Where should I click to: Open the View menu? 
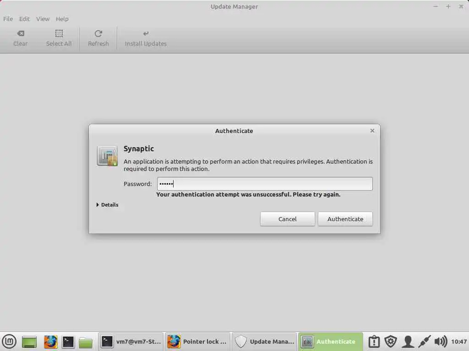(x=43, y=19)
